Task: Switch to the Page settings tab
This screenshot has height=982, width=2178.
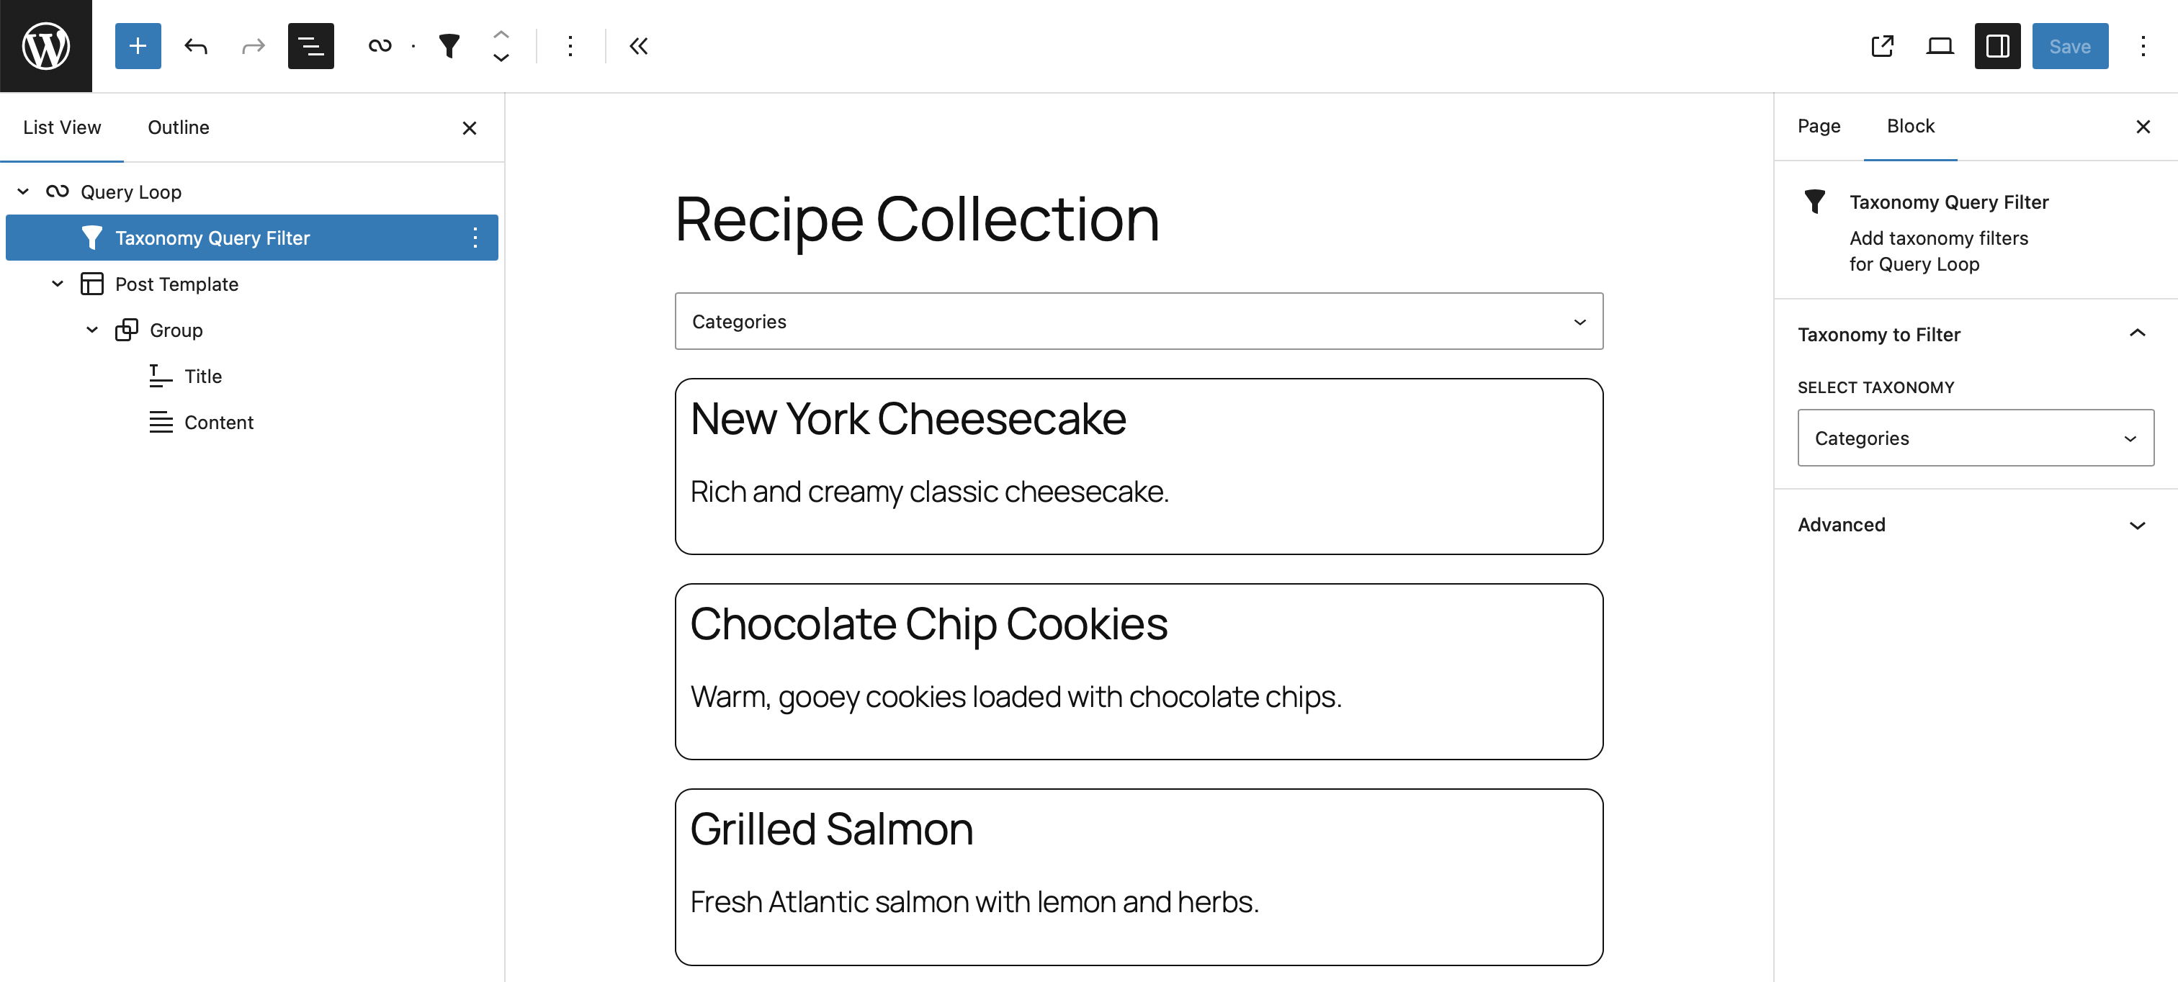Action: pos(1819,127)
